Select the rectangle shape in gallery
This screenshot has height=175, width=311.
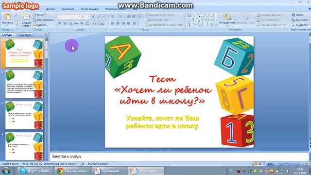point(203,15)
